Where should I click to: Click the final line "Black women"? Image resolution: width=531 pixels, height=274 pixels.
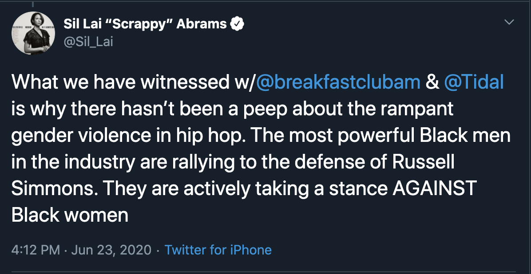(x=70, y=215)
